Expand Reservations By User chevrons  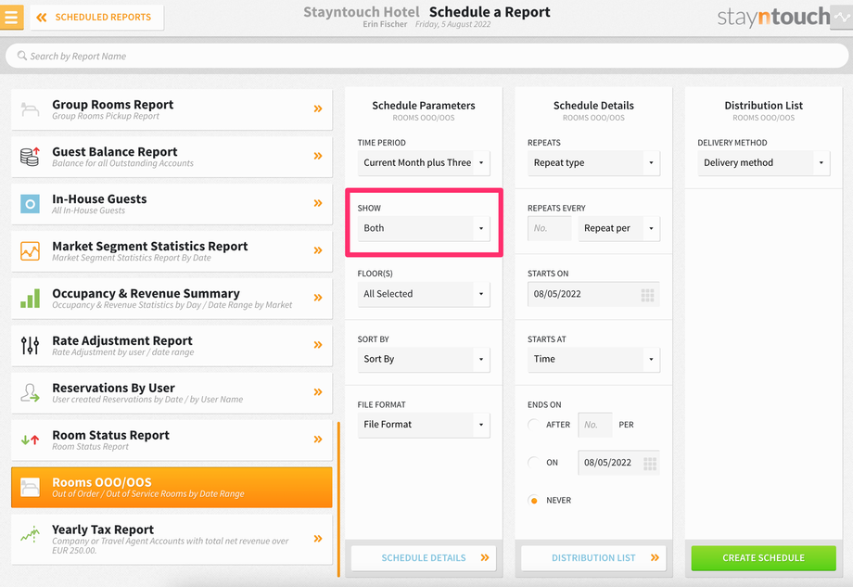(x=318, y=392)
